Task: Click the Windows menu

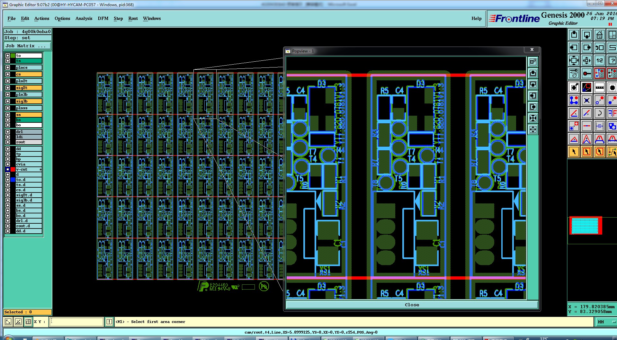Action: [152, 18]
